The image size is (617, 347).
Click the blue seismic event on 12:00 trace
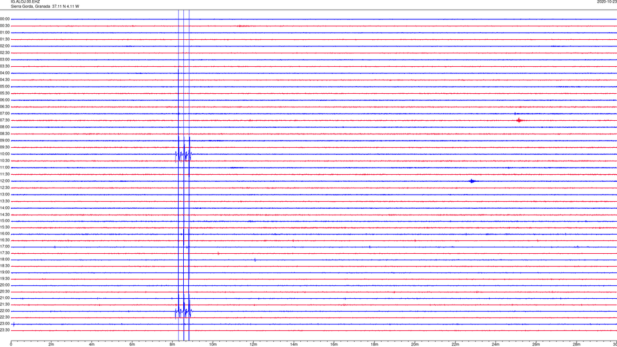(472, 181)
